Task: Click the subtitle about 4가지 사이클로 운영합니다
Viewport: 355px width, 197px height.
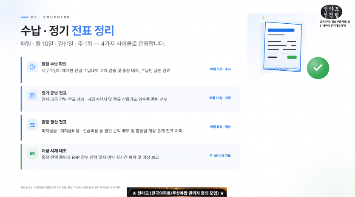Action: [93, 44]
